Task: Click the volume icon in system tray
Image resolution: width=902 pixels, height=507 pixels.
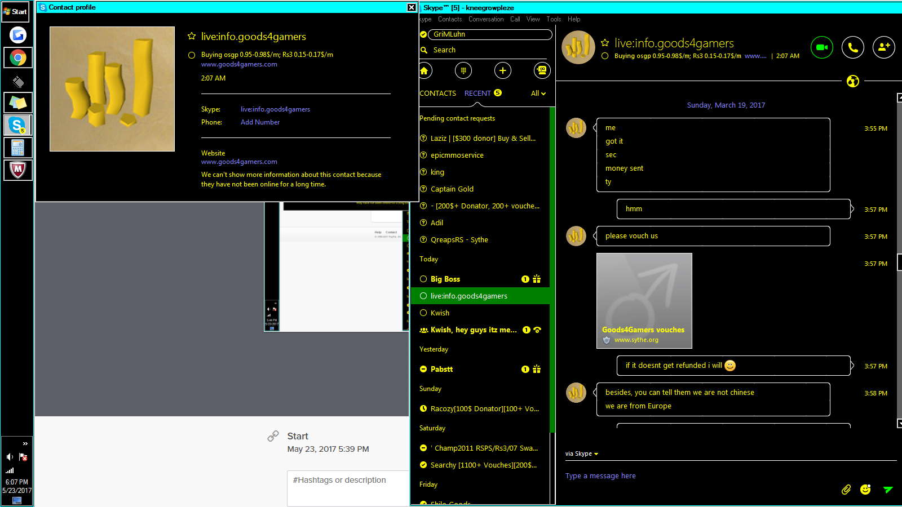Action: (x=10, y=457)
